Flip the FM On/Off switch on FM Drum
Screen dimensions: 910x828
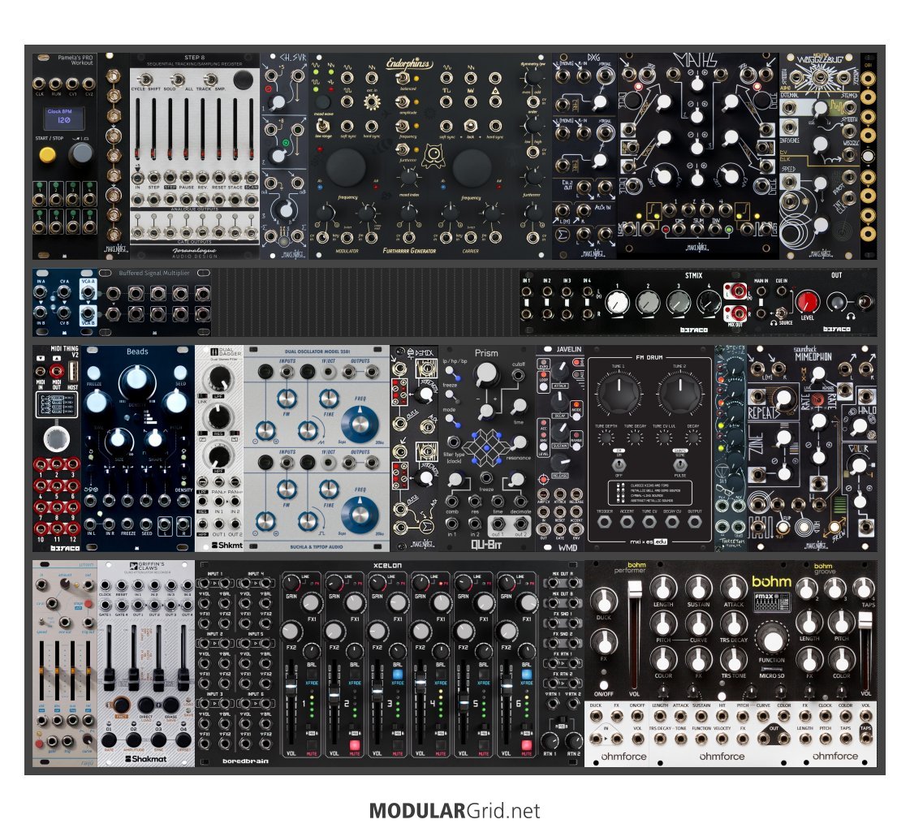click(x=619, y=465)
